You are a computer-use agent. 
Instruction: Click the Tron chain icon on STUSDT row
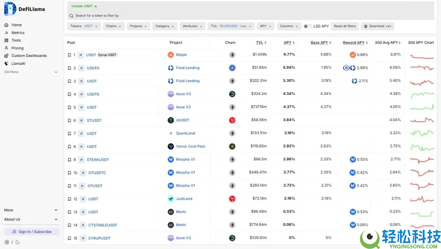[232, 120]
